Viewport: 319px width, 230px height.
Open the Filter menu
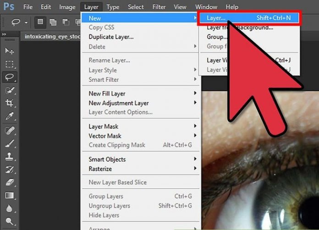click(159, 7)
